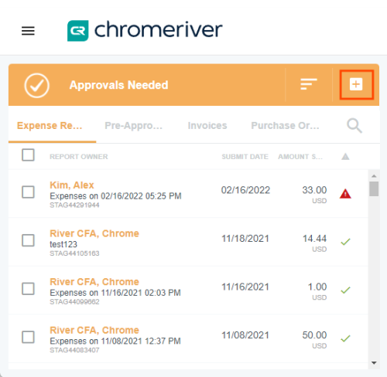Click the red warning triangle for Kim, Alex
This screenshot has width=387, height=377.
345,194
